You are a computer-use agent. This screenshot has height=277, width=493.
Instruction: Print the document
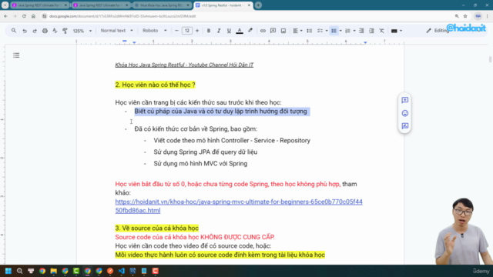(x=45, y=31)
